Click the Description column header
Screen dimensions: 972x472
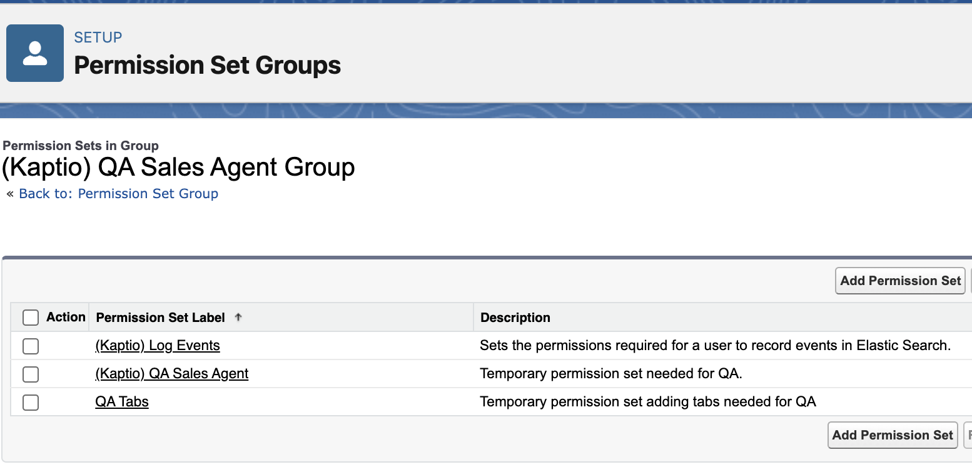(515, 317)
